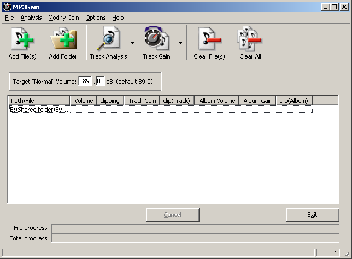Screen dimensions: 352x259
Task: Close the MP3Gain window
Action: pyautogui.click(x=344, y=7)
